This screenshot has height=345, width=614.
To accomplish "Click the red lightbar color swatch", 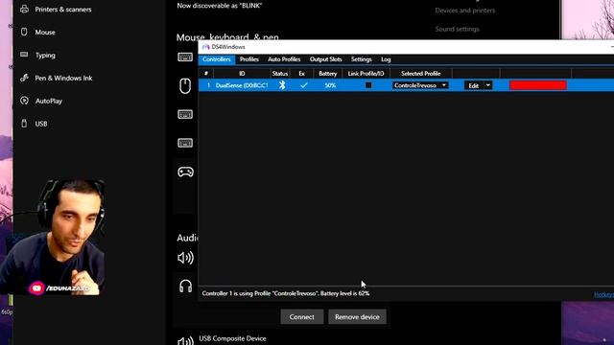I will tap(538, 85).
